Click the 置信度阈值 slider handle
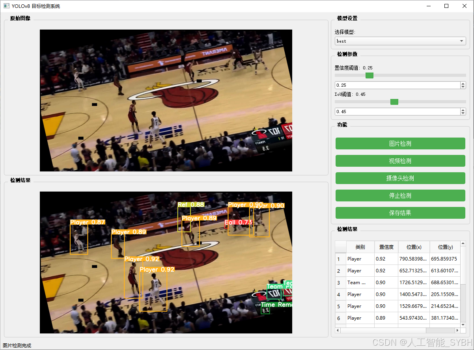Viewport: 474px width, 350px height. tap(369, 75)
